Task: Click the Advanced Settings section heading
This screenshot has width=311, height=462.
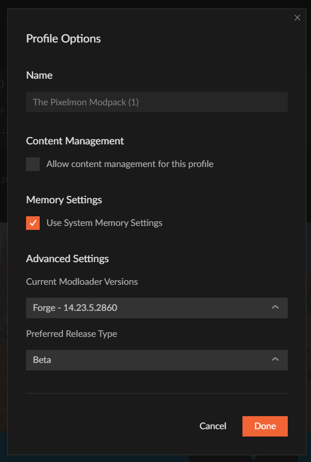Action: tap(67, 259)
